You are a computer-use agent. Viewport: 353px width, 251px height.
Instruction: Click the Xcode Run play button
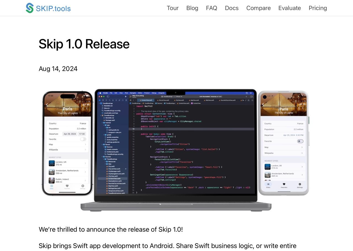126,96
